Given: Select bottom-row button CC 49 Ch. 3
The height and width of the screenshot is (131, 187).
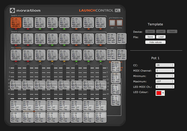Looking at the screenshot, I should [x=40, y=117].
